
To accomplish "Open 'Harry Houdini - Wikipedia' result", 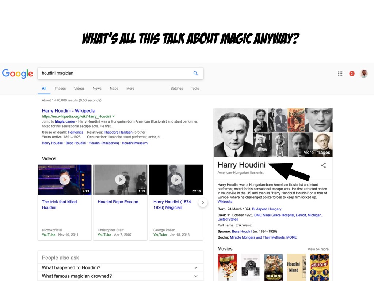I will [x=68, y=110].
